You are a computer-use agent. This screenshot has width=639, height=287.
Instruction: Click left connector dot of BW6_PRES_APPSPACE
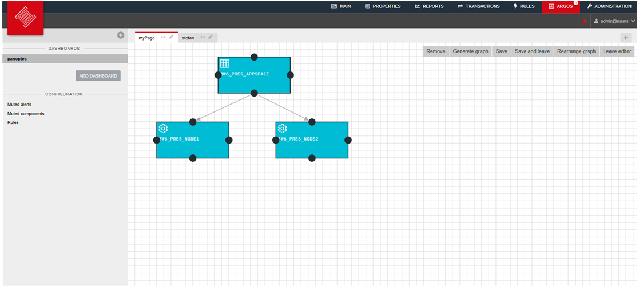pos(218,75)
